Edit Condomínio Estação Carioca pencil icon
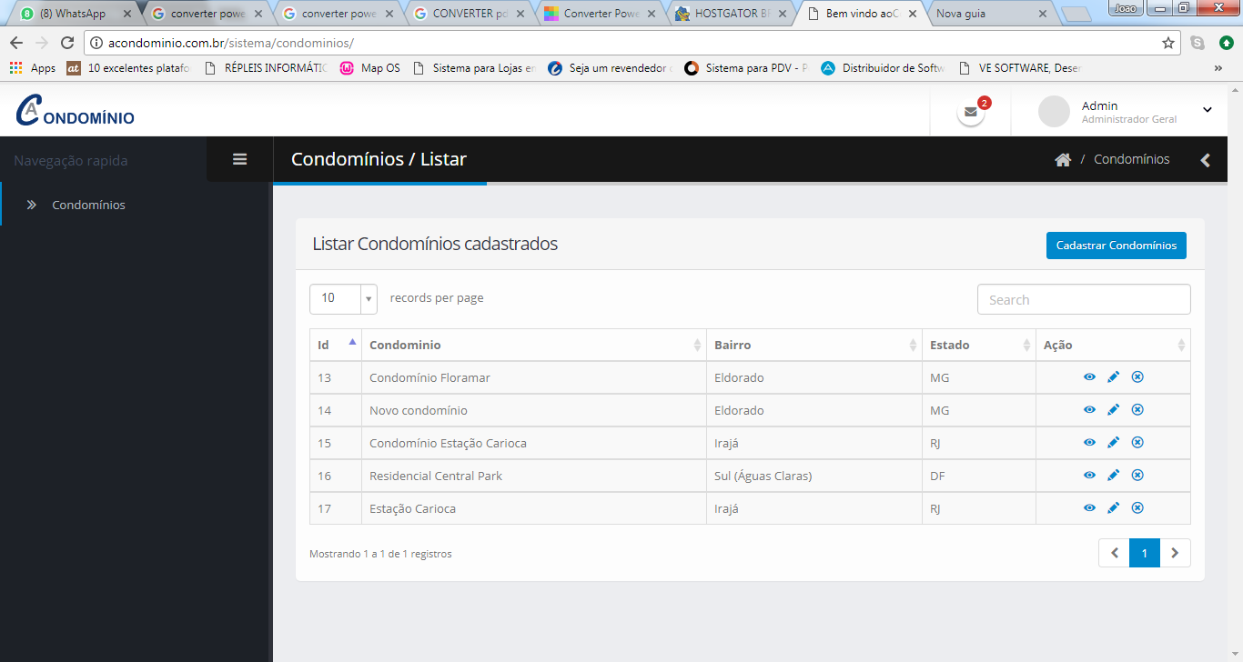The image size is (1243, 662). 1113,443
